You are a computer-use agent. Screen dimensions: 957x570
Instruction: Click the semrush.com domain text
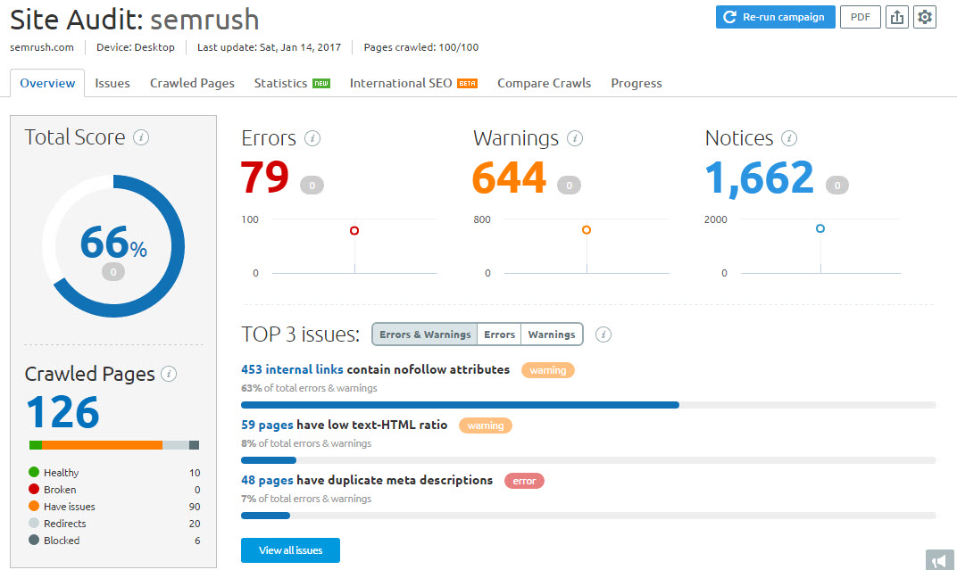pos(41,47)
